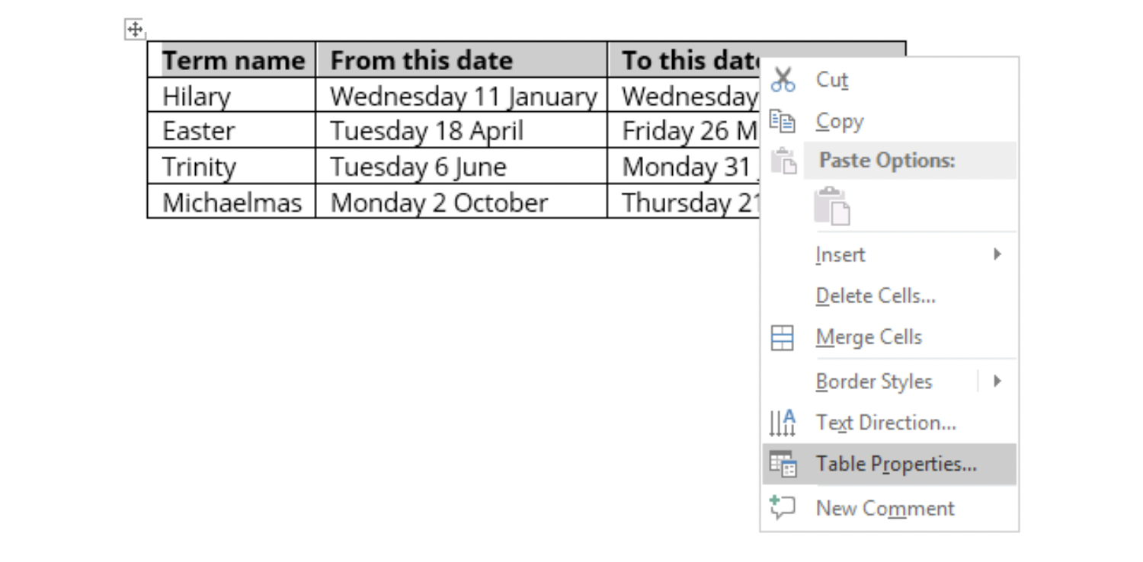Click the Table Properties icon
This screenshot has height=562, width=1143.
tap(783, 464)
